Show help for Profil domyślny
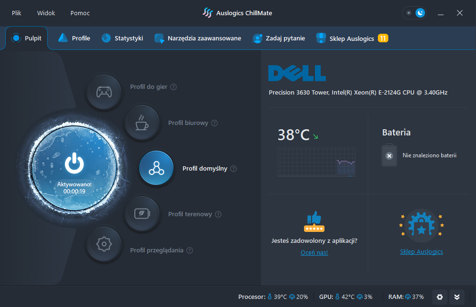This screenshot has width=476, height=307. 233,169
